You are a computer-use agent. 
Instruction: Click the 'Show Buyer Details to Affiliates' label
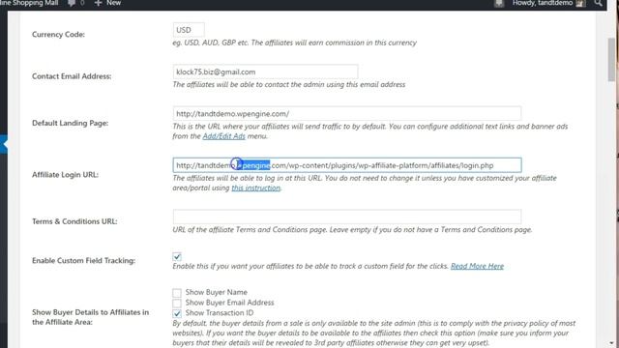(x=90, y=317)
